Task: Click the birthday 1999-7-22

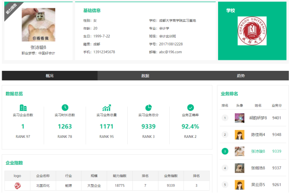Action: click(x=101, y=36)
